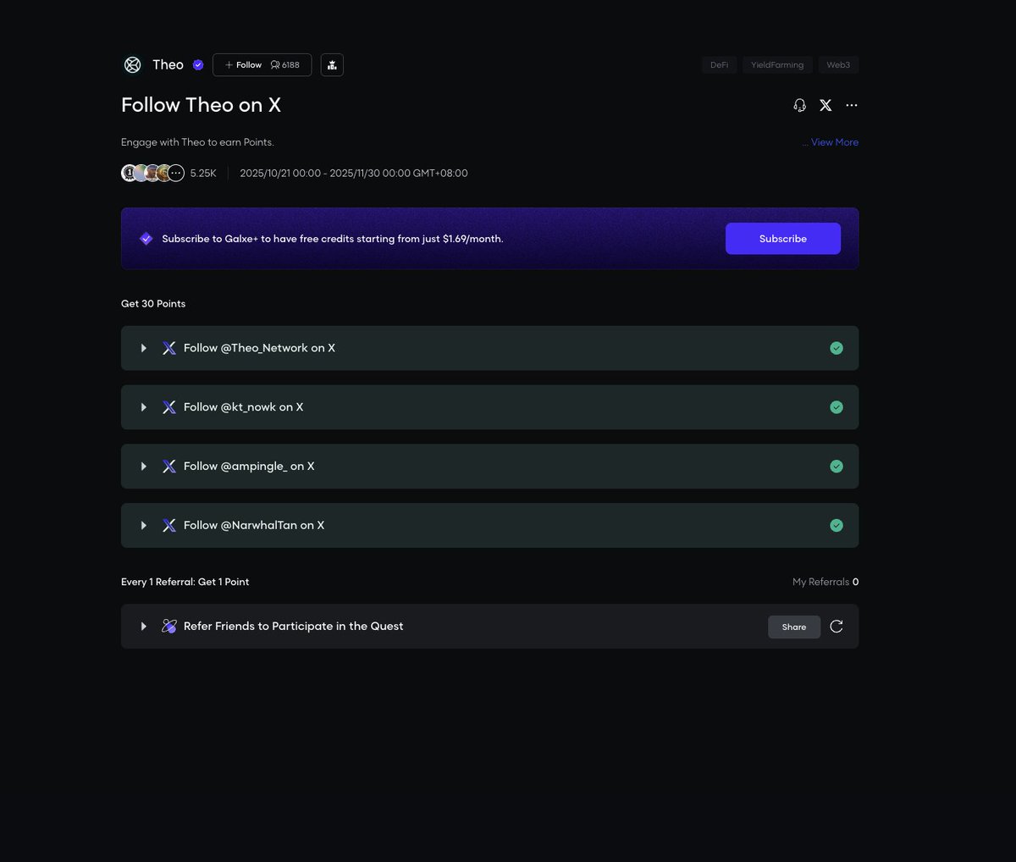Click green checkmark for @Theo_Network task

tap(837, 348)
